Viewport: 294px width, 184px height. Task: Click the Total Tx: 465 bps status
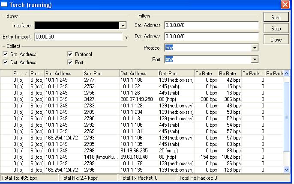point(30,178)
